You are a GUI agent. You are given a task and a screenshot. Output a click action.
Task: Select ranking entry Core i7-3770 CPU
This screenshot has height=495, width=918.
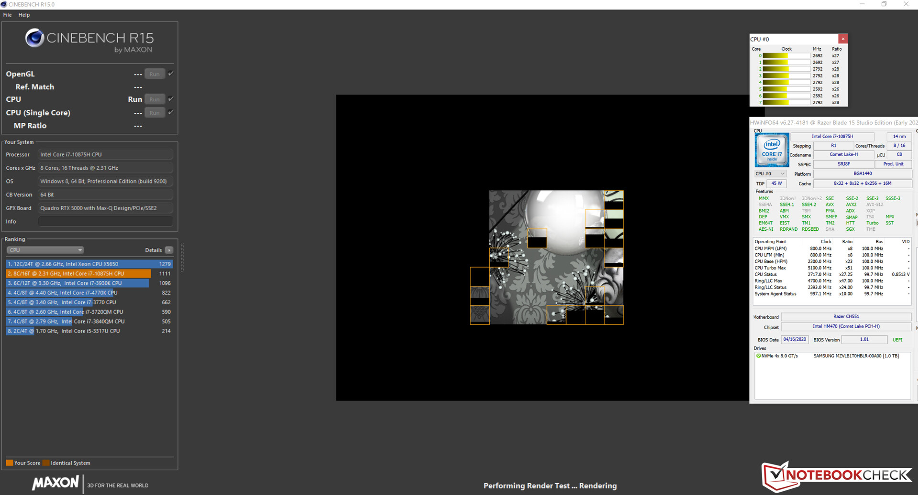[x=89, y=302]
